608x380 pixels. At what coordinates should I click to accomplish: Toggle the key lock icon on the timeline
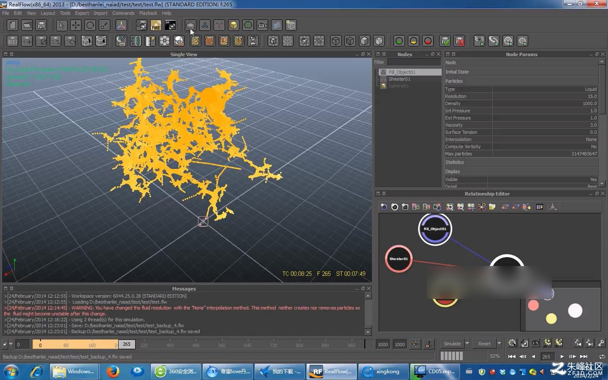601,343
